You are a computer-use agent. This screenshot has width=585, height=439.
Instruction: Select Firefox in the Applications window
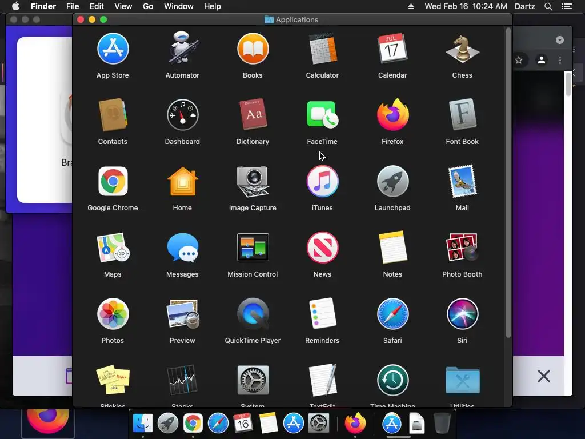click(x=392, y=114)
